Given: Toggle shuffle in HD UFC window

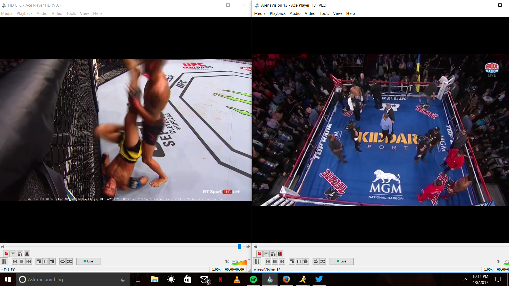Looking at the screenshot, I should 69,261.
